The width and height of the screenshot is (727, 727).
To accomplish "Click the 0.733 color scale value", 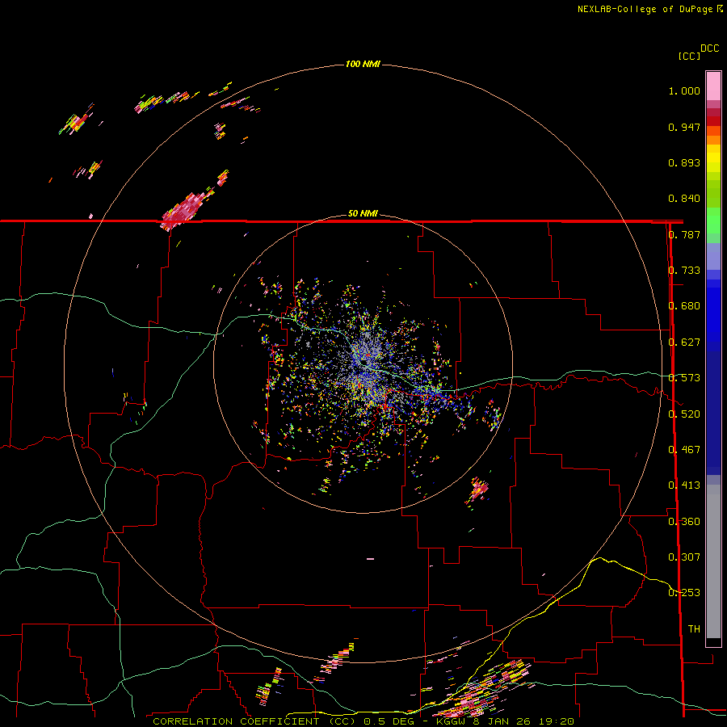I will [684, 271].
